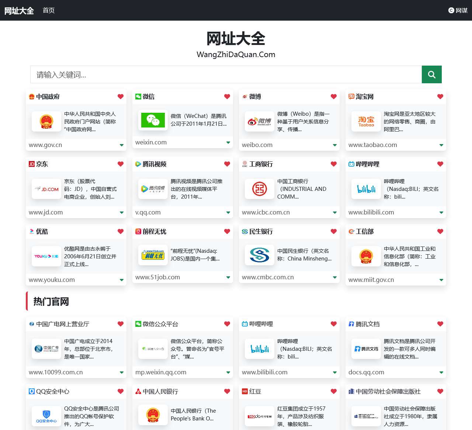Viewport: 472px width, 430px height.
Task: Click the 网址大全 brand in the navbar
Action: point(19,11)
